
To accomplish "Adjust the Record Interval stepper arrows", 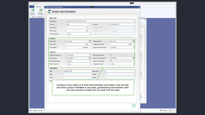I will pos(90,64).
